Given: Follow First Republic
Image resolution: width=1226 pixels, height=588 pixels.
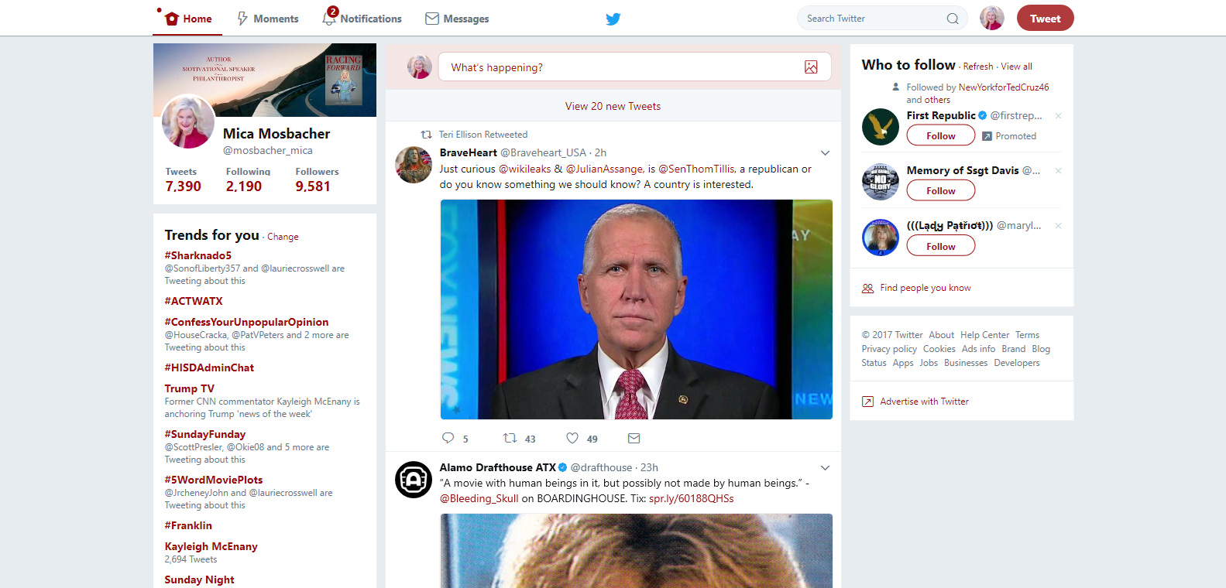Looking at the screenshot, I should tap(941, 135).
